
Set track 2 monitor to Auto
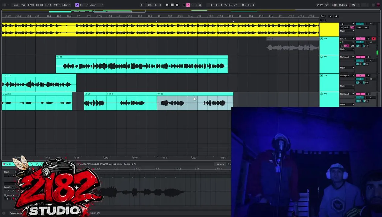347,46
